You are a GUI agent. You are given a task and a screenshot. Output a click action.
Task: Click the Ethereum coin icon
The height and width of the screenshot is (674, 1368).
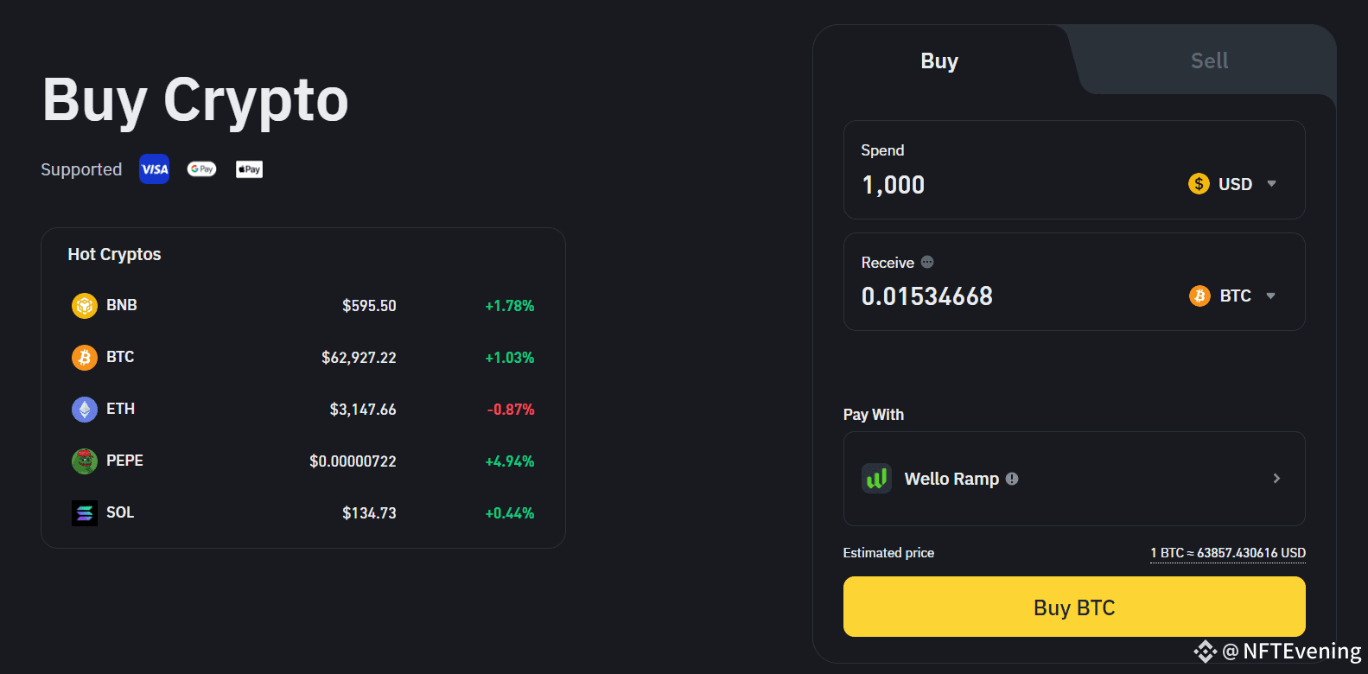click(84, 410)
